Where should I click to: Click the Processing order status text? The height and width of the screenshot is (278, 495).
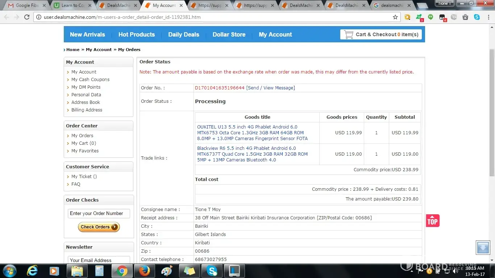click(210, 101)
